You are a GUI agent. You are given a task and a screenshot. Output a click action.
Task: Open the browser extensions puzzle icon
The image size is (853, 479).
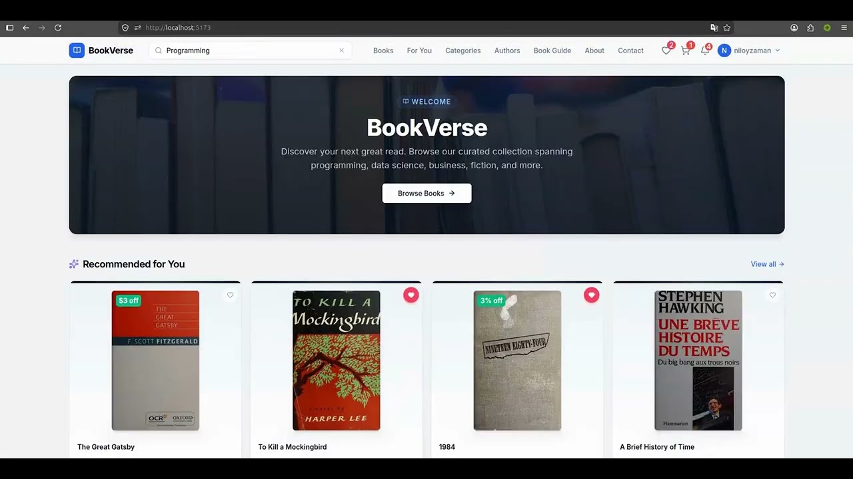(x=810, y=28)
